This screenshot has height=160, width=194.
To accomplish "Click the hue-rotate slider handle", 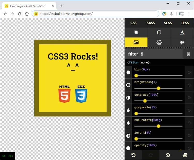I will (x=158, y=126).
